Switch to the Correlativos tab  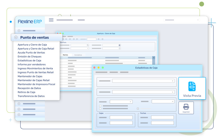[78, 55]
